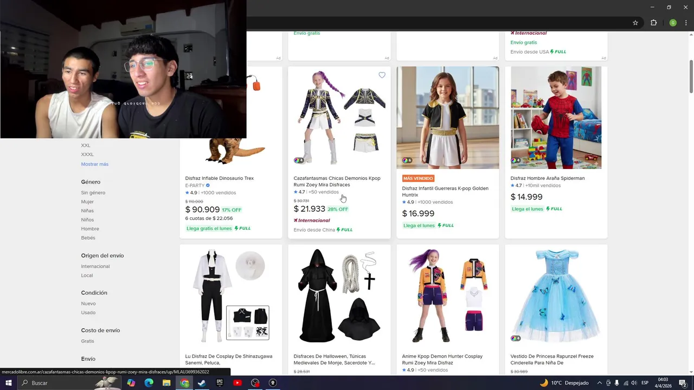Open Steam from the taskbar
Viewport: 694px width, 390px height.
202,383
